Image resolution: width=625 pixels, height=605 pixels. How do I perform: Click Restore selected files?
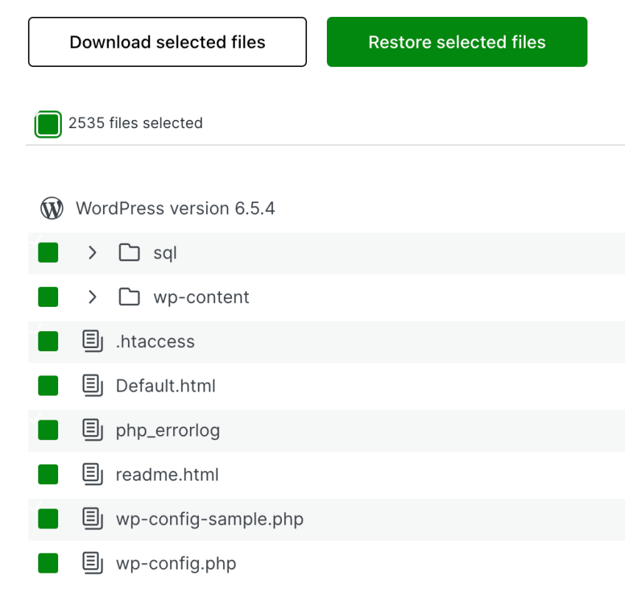456,42
